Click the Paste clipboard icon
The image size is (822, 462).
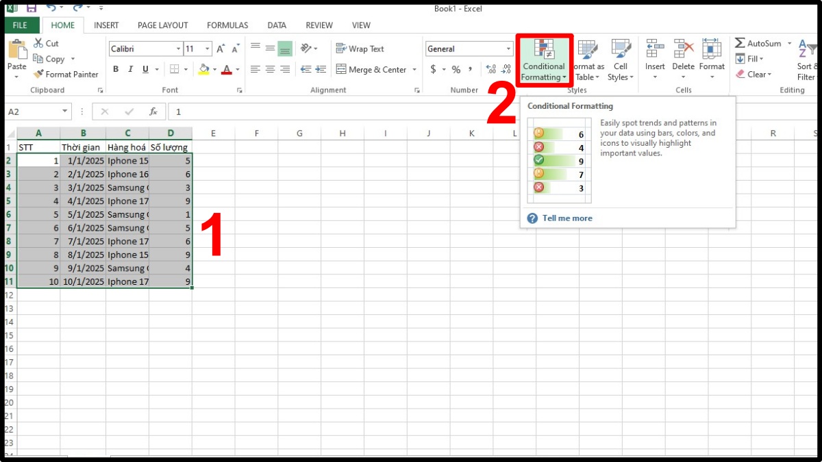click(x=16, y=50)
